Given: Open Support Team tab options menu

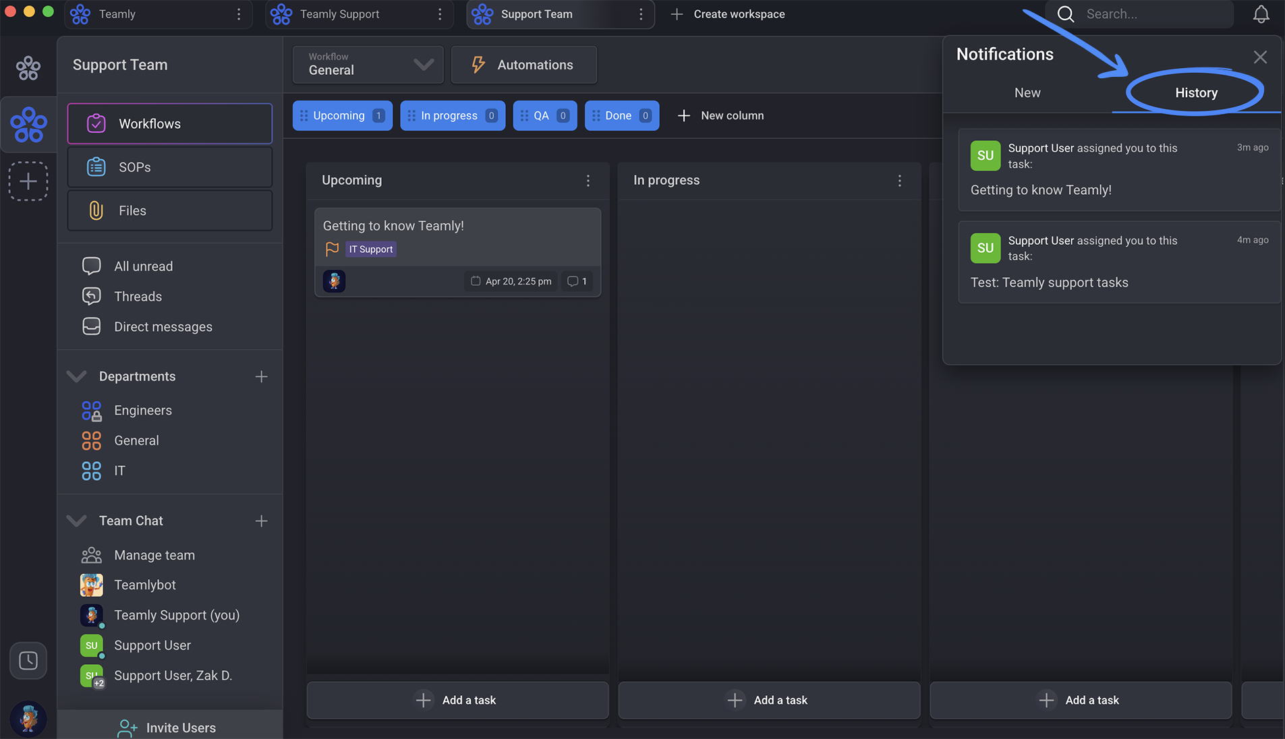Looking at the screenshot, I should 641,14.
